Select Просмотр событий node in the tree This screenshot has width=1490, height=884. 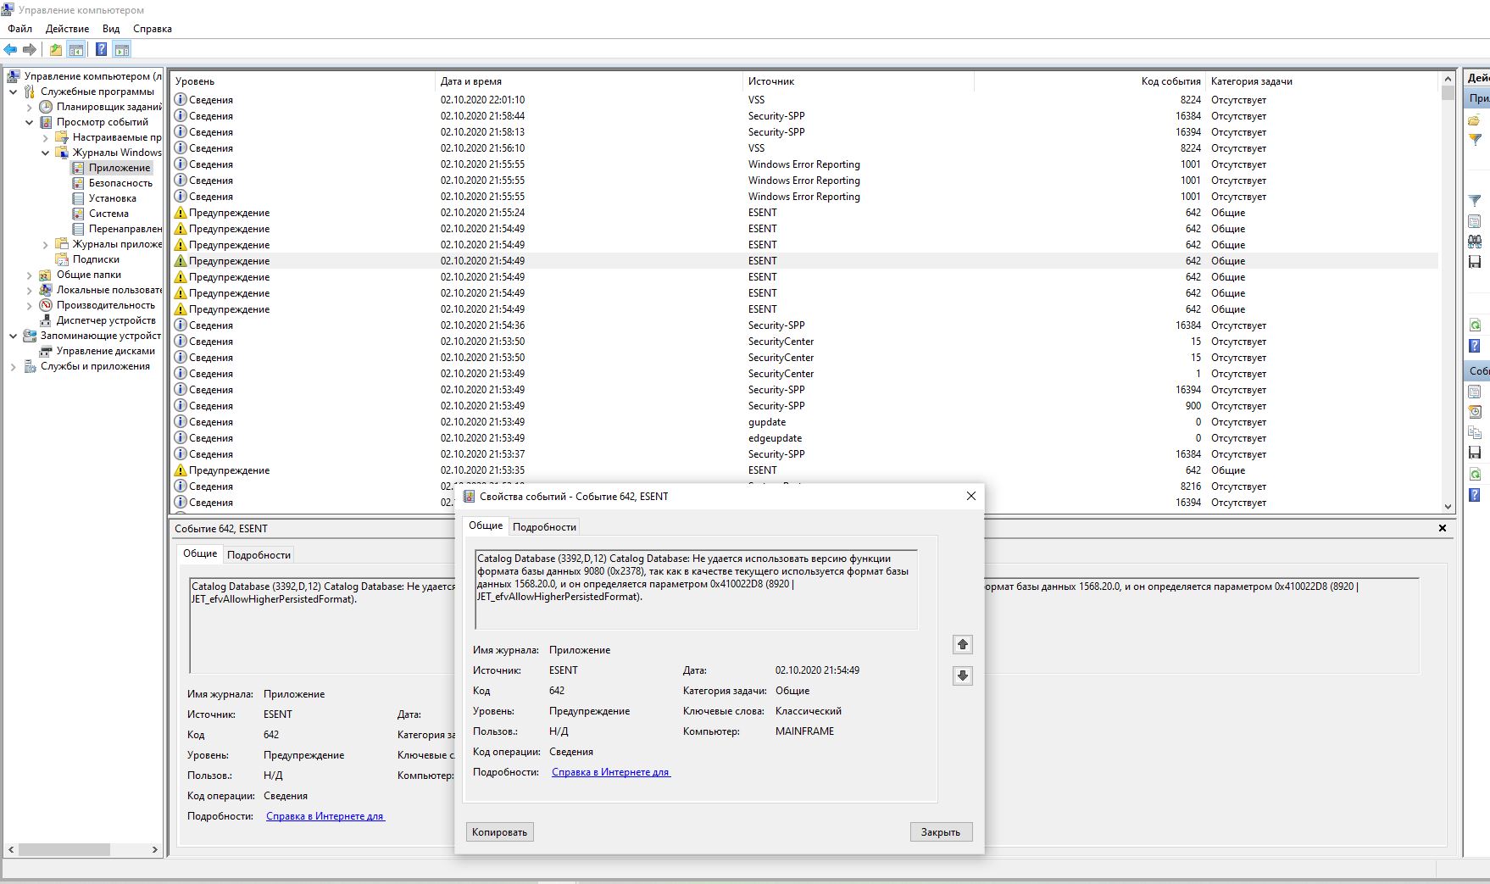[x=103, y=122]
